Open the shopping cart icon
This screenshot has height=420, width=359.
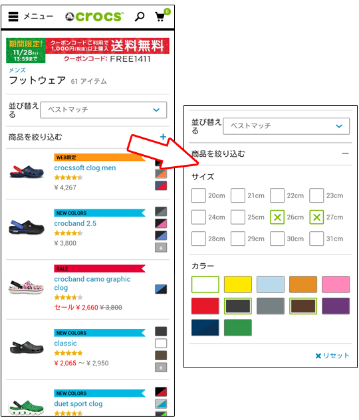pos(160,17)
